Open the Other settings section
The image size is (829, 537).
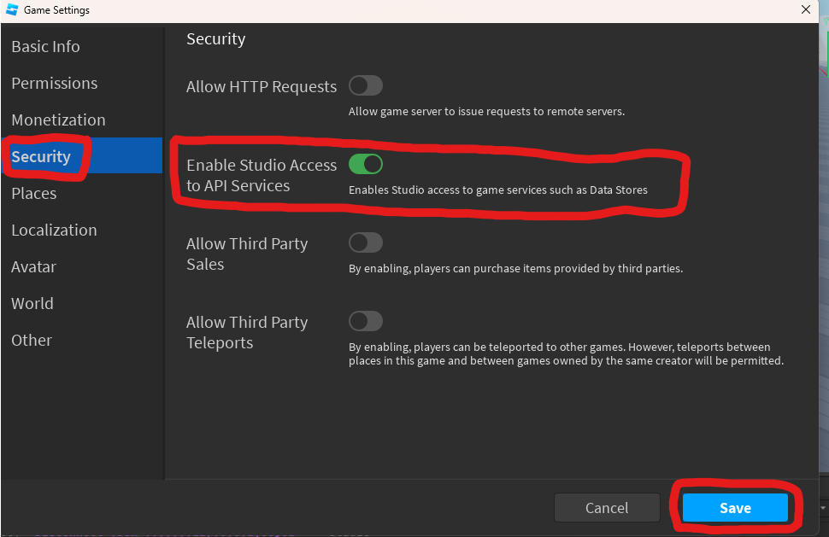coord(32,340)
